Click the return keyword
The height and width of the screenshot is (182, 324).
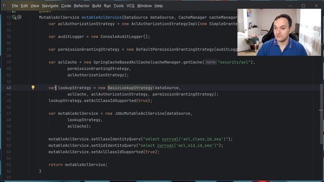56,164
